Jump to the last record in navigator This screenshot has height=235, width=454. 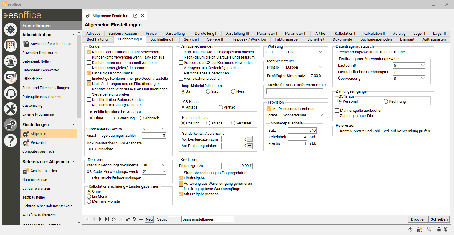(x=107, y=219)
